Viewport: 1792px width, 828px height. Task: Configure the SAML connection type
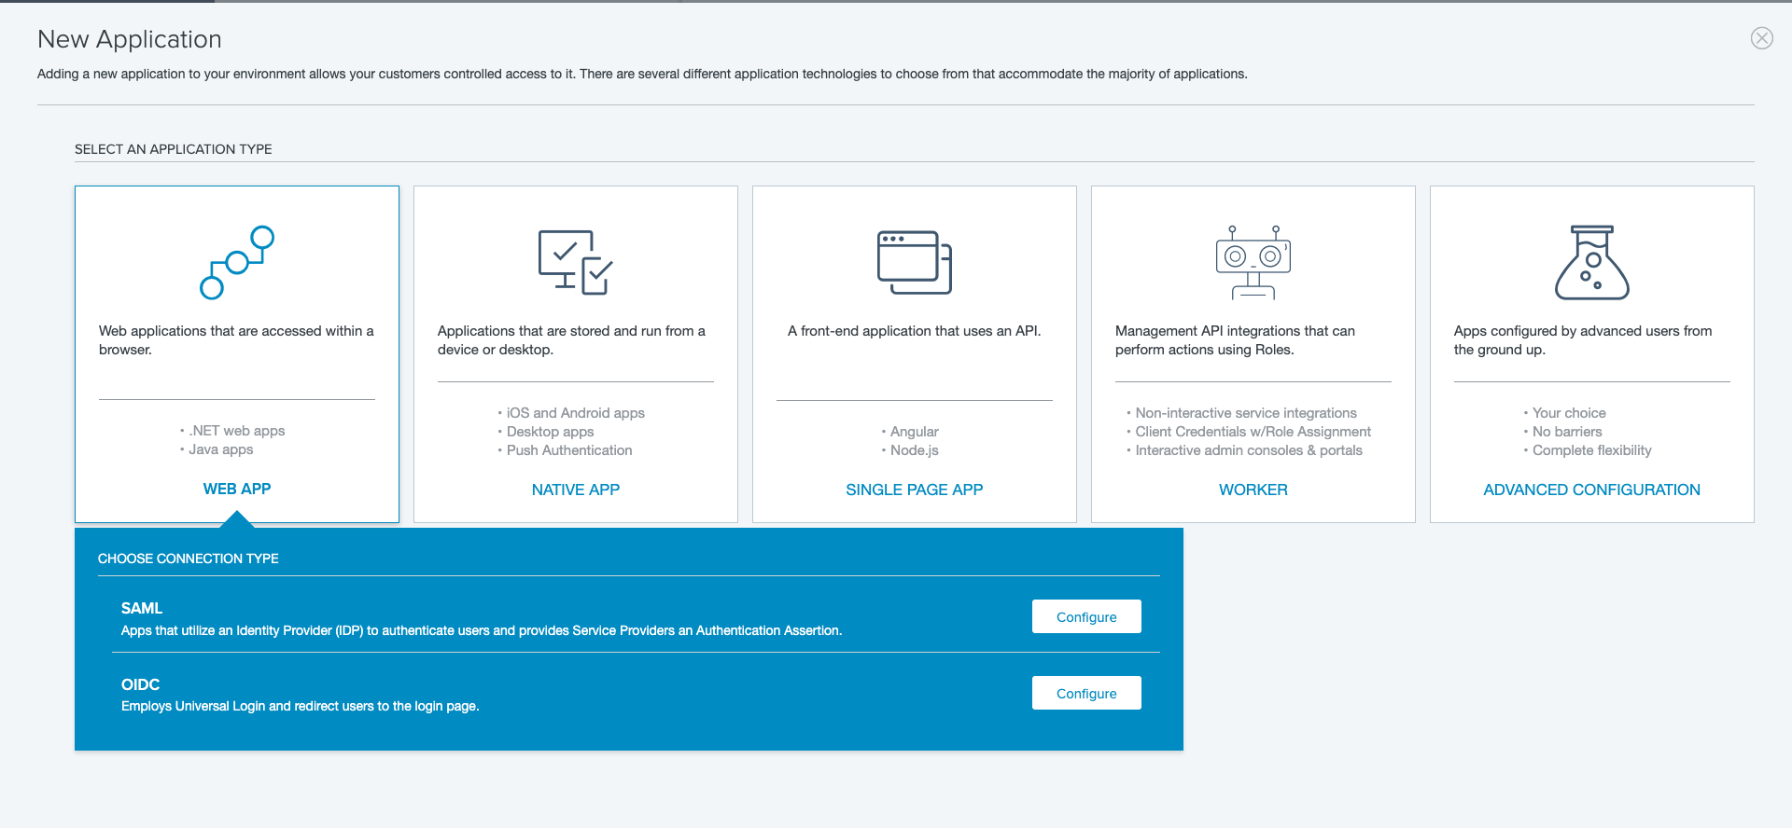pos(1086,616)
